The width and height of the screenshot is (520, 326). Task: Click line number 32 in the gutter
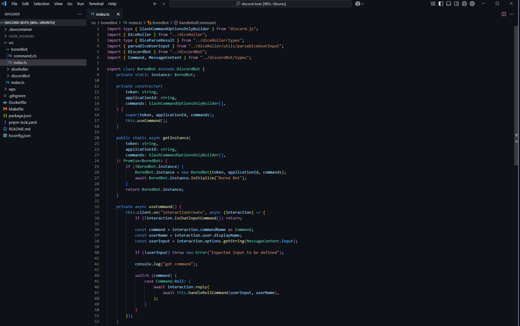tap(97, 206)
